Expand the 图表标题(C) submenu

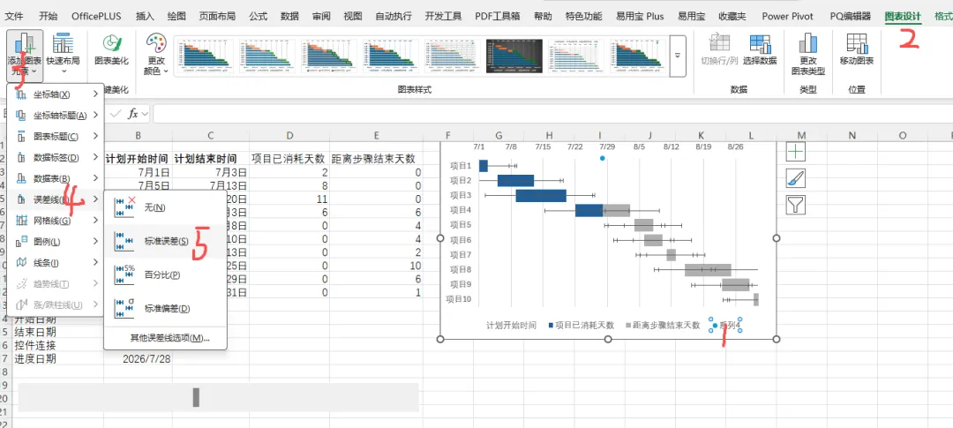click(x=56, y=136)
